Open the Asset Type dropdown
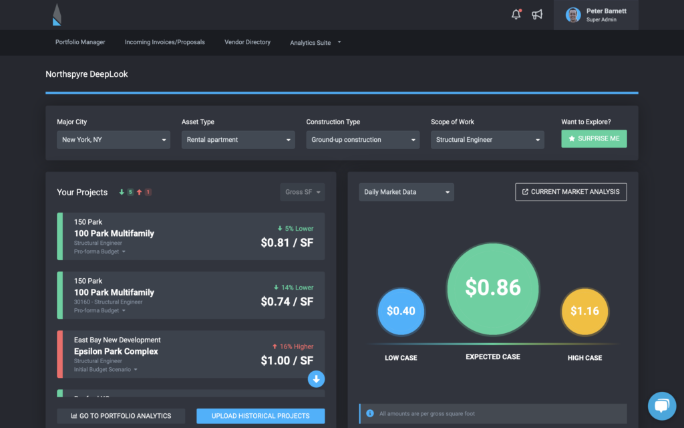 click(238, 140)
